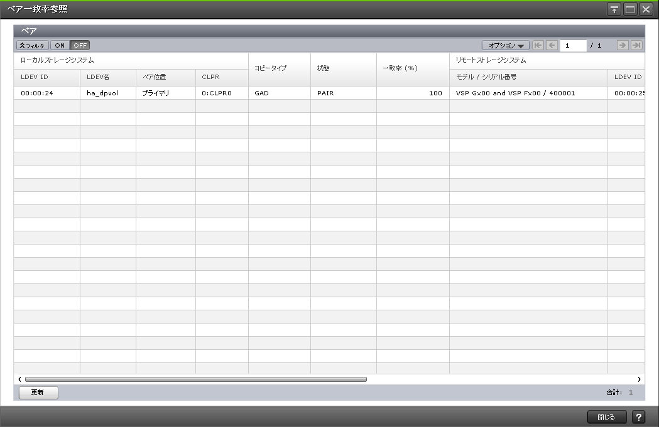
Task: Jump to the first page with |← icon
Action: click(x=539, y=45)
